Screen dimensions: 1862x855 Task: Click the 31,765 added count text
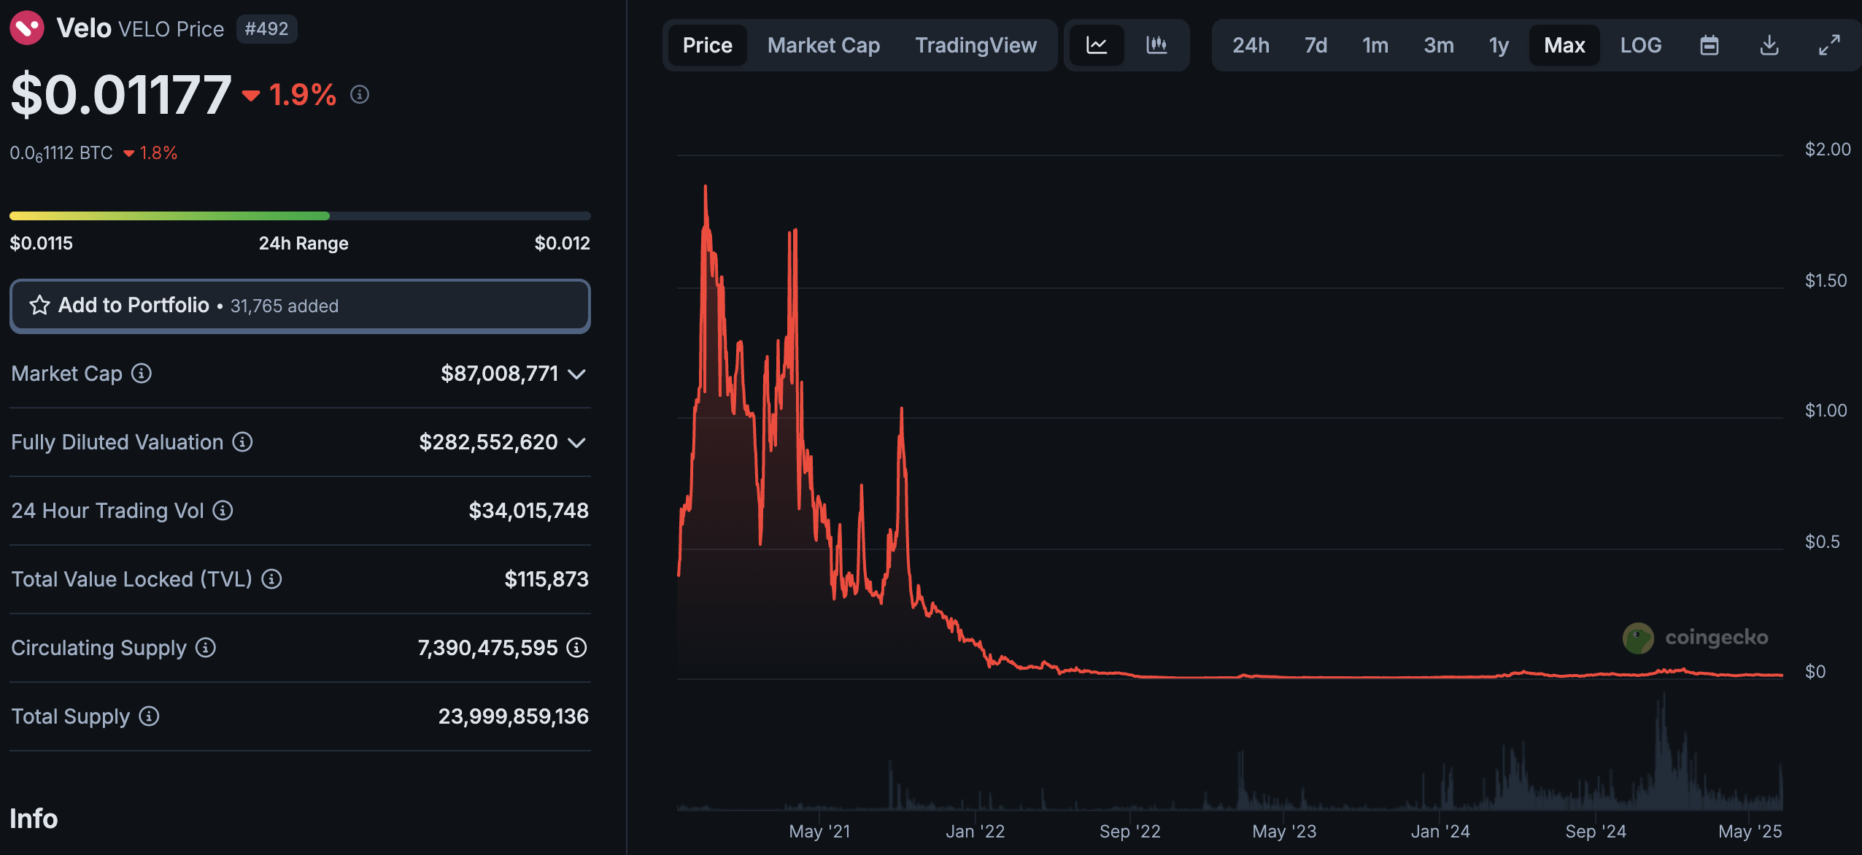(x=285, y=306)
